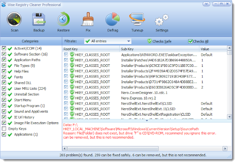This screenshot has height=164, width=237.
Task: Select the Sound and AppEvents category
Action: click(31, 112)
